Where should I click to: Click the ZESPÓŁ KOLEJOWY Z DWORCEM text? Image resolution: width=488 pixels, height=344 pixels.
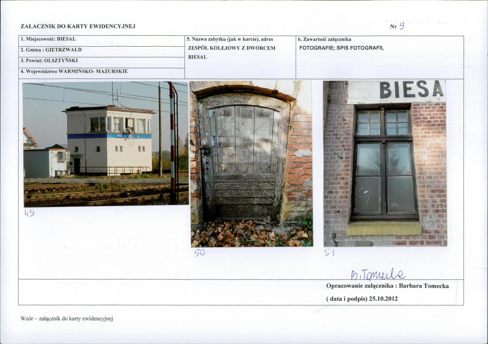[x=232, y=48]
